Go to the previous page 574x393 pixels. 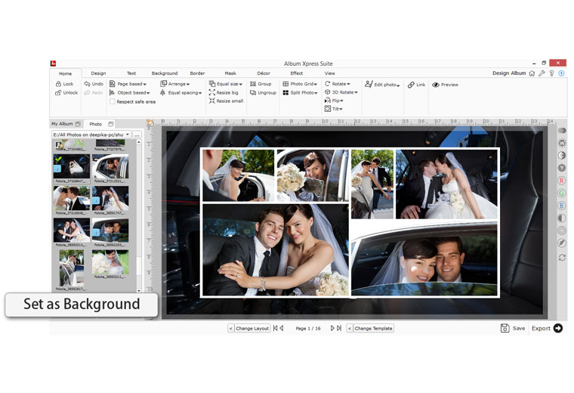[x=282, y=328]
